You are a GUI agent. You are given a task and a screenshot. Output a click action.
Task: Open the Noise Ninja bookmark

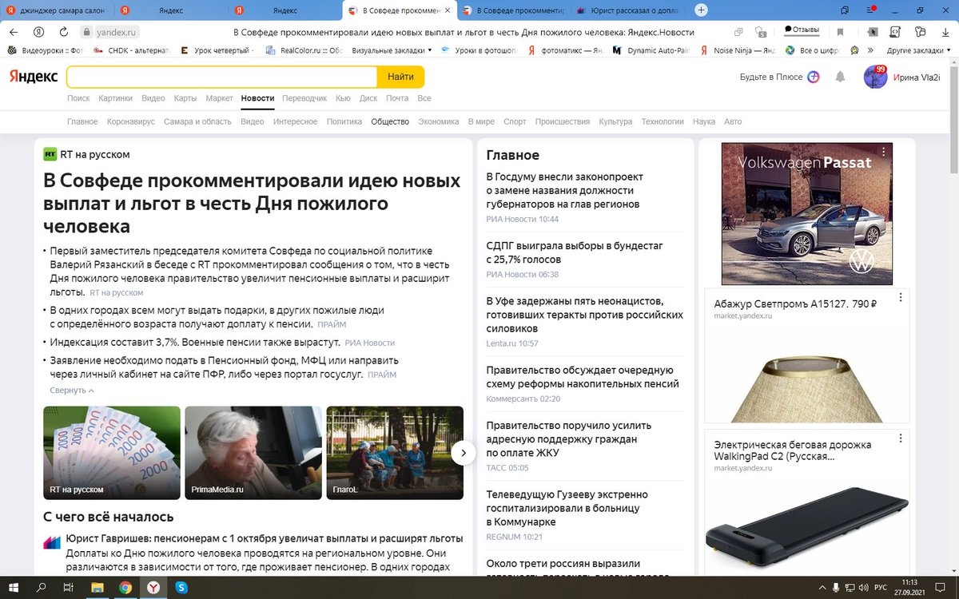coord(738,50)
